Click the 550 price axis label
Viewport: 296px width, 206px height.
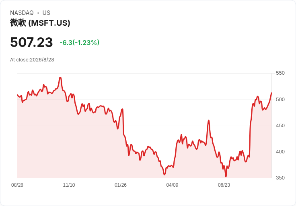click(x=280, y=73)
